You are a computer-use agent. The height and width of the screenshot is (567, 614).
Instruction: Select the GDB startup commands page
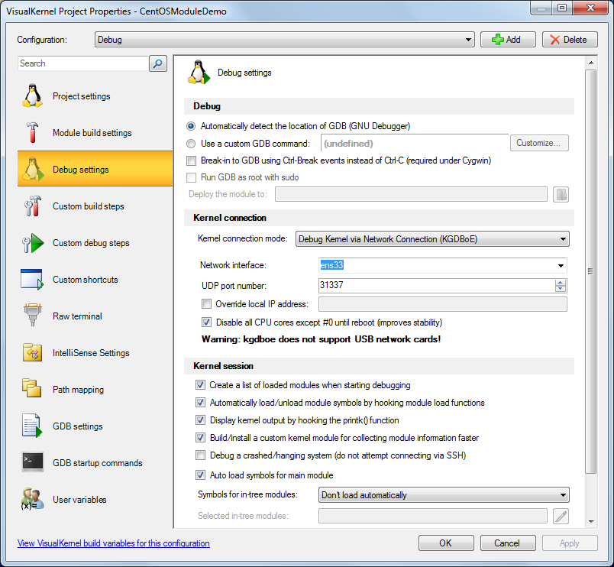pos(95,463)
